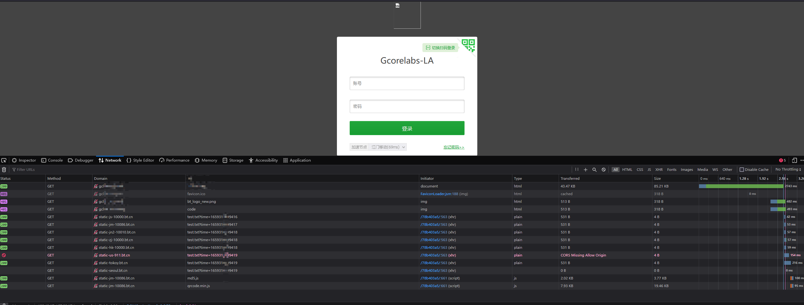Filter requests by Images

pos(687,170)
